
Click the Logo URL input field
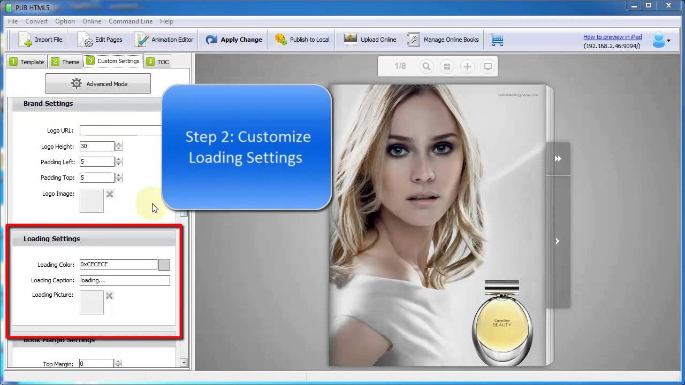120,130
